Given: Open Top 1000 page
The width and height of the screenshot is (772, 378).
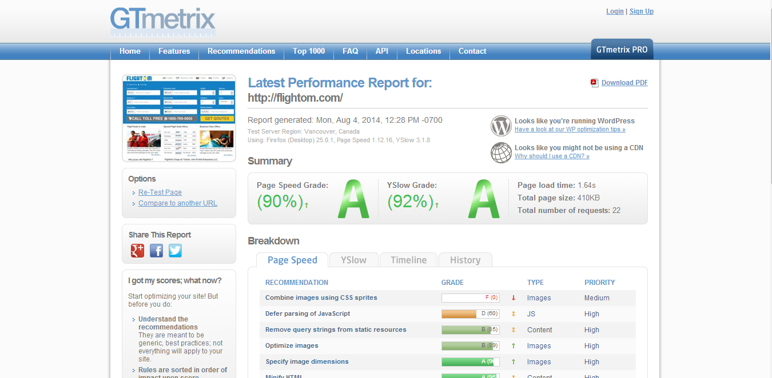Looking at the screenshot, I should click(309, 51).
